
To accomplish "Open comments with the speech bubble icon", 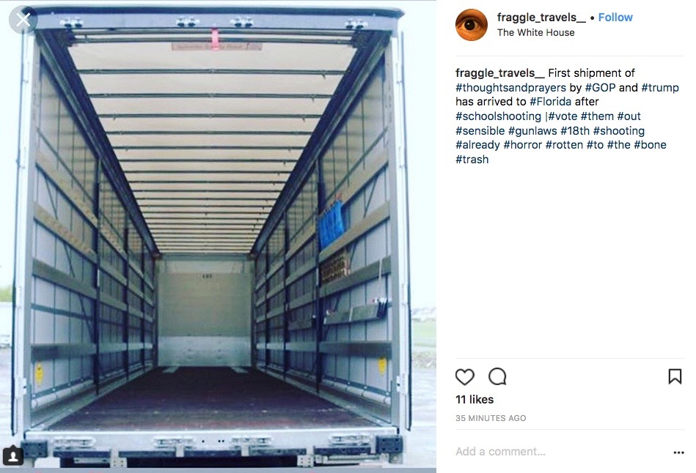I will tap(497, 377).
